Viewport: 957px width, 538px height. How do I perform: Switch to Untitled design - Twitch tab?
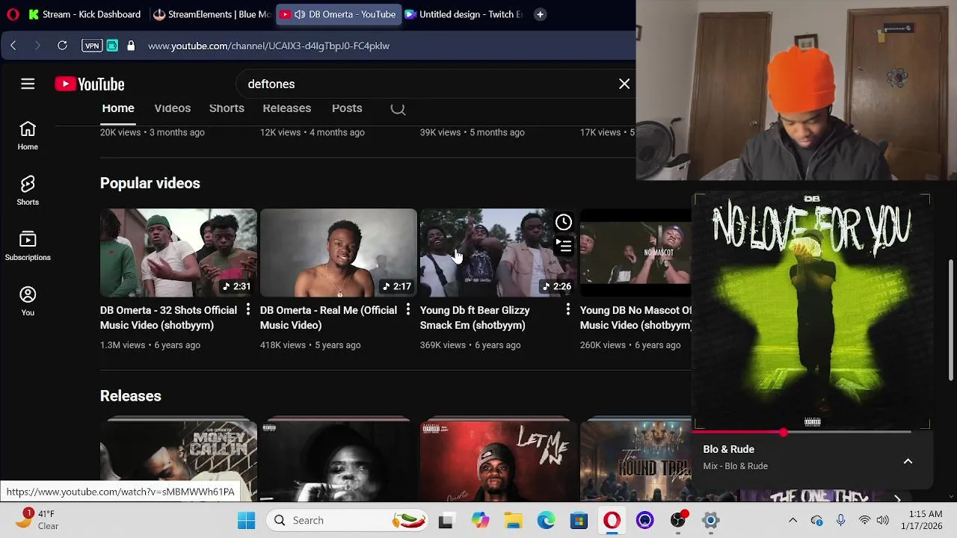point(464,14)
